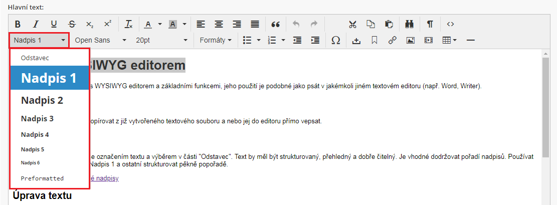This screenshot has height=205, width=559.
Task: Insert special character omega
Action: click(335, 40)
